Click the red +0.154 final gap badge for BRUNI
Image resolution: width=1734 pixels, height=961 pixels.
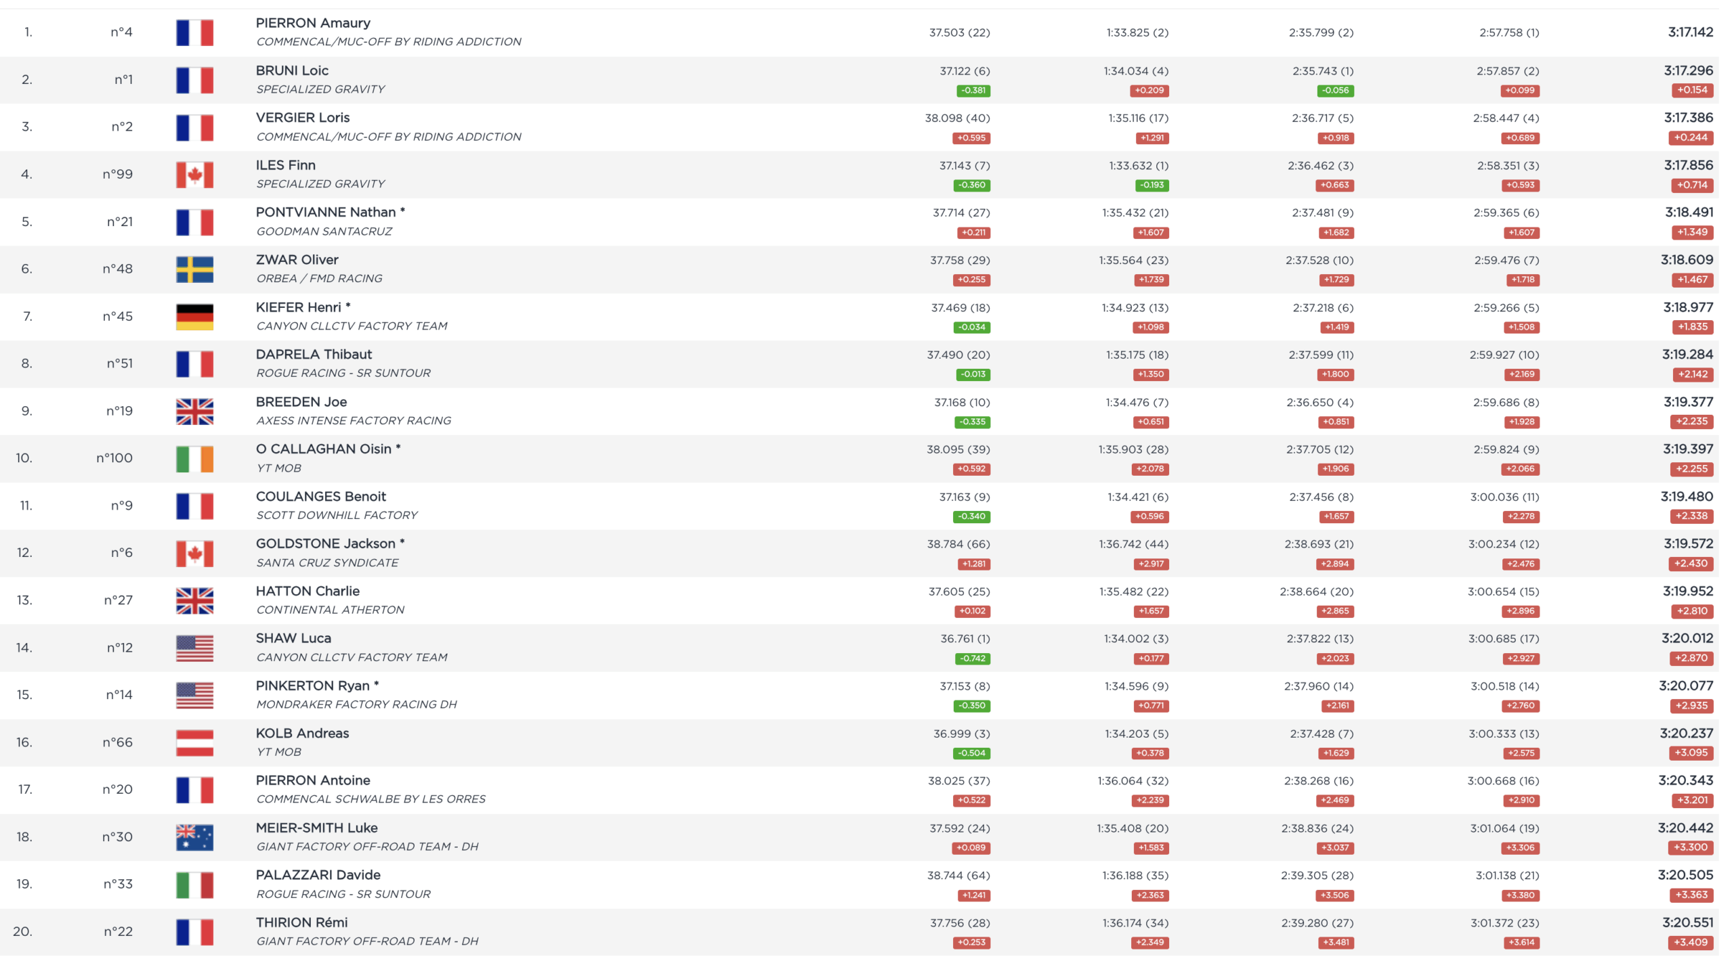[1691, 90]
